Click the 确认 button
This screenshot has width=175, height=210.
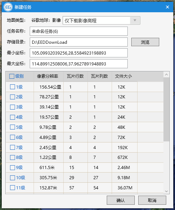(x=121, y=200)
